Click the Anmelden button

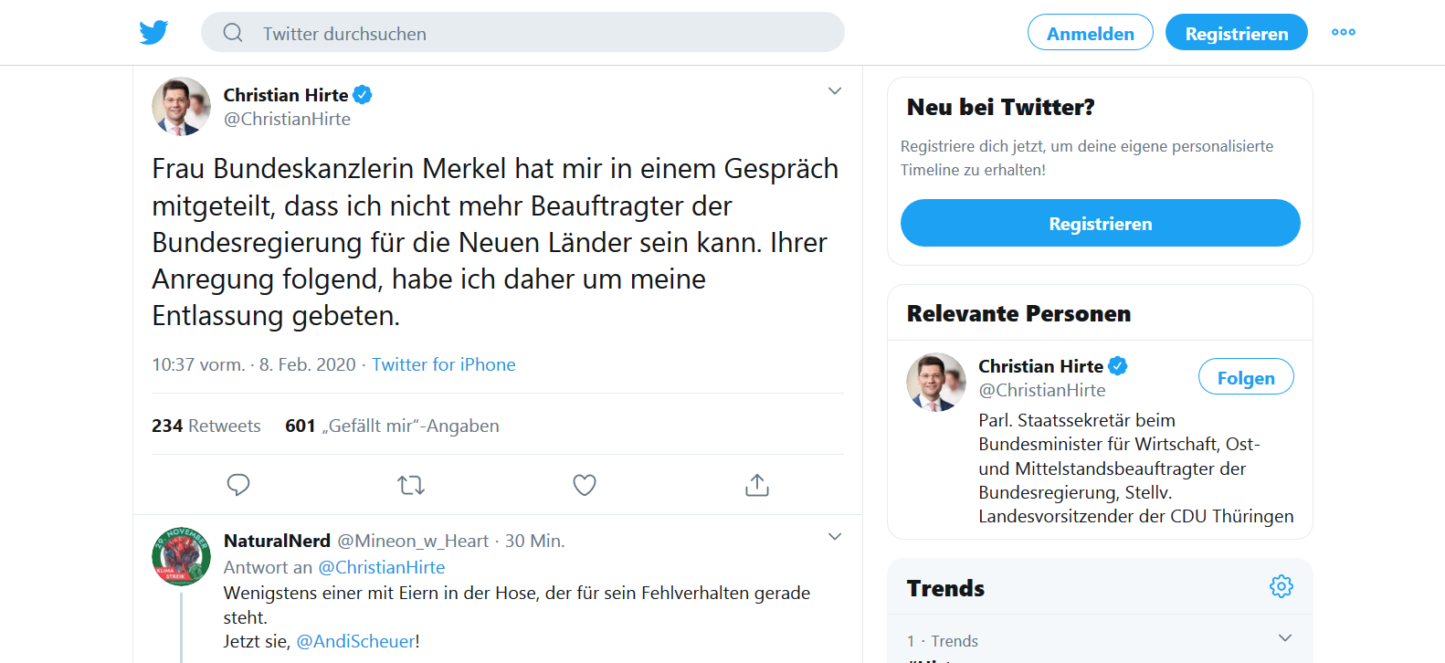tap(1090, 33)
